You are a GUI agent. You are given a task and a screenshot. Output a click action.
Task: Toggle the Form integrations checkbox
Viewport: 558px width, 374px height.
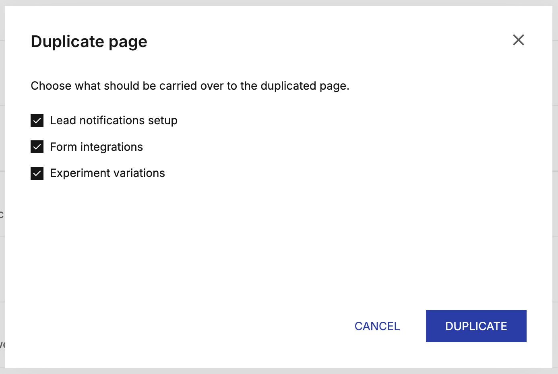click(37, 147)
